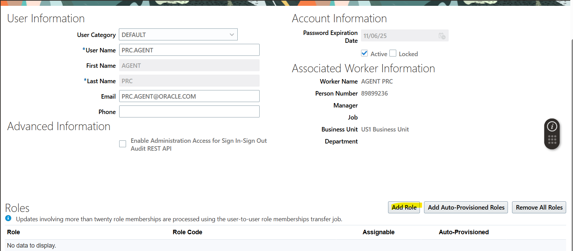Click the blue info icon beside Updates message

[8, 218]
